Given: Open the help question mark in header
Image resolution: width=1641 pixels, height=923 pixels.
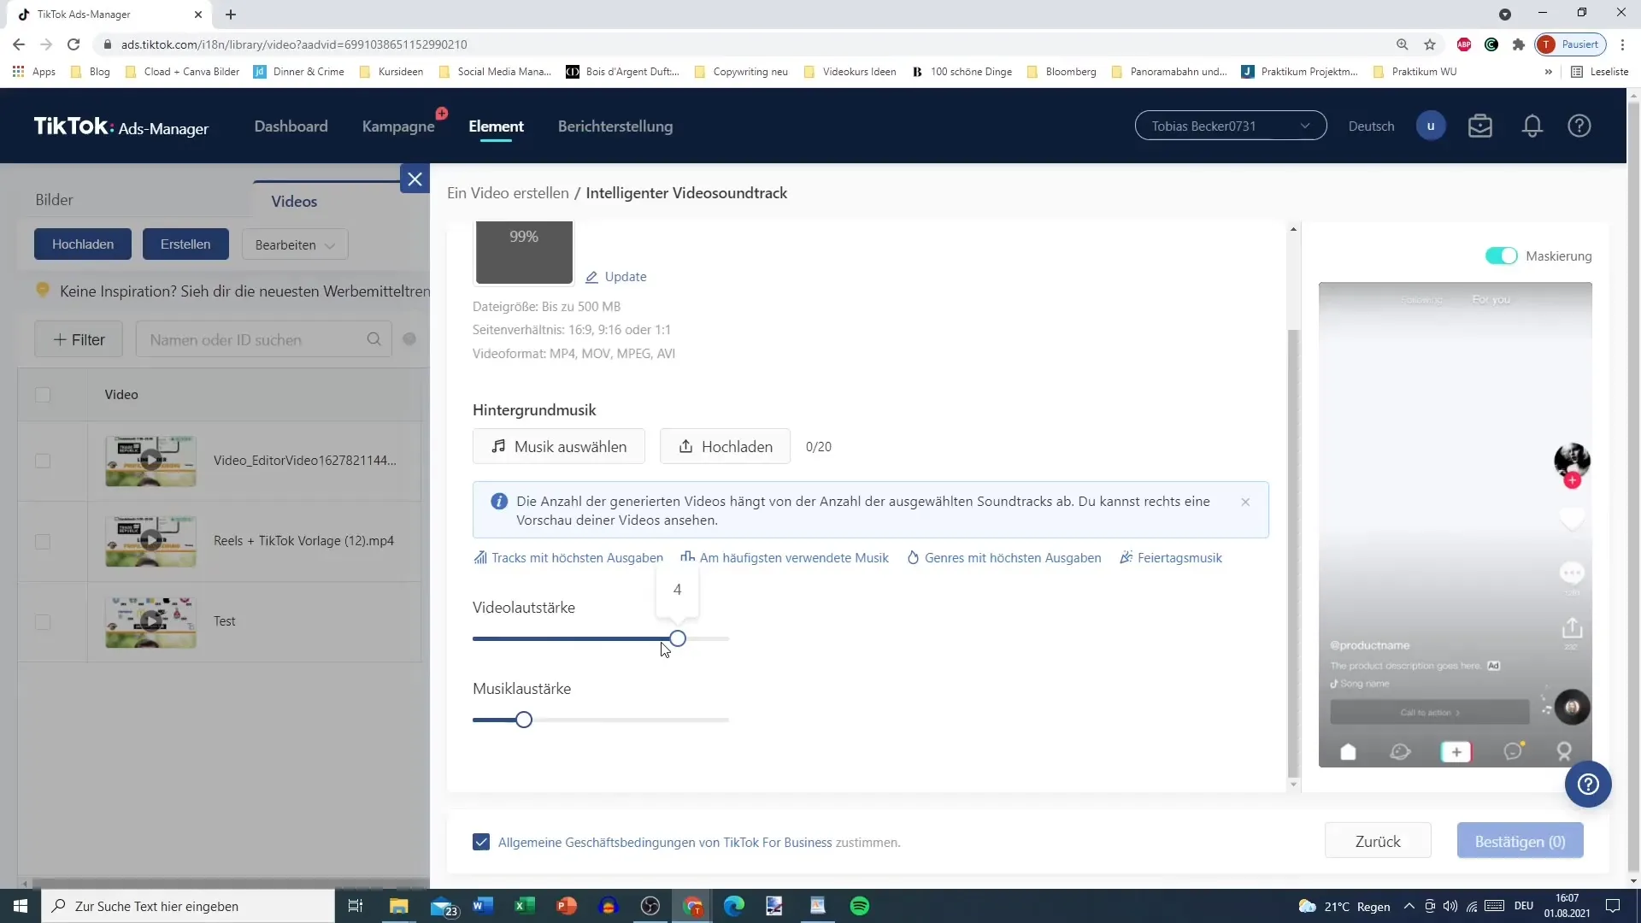Looking at the screenshot, I should 1579,126.
